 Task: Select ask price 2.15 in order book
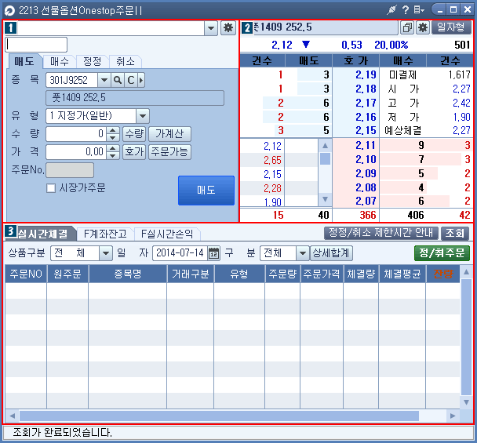pyautogui.click(x=355, y=131)
